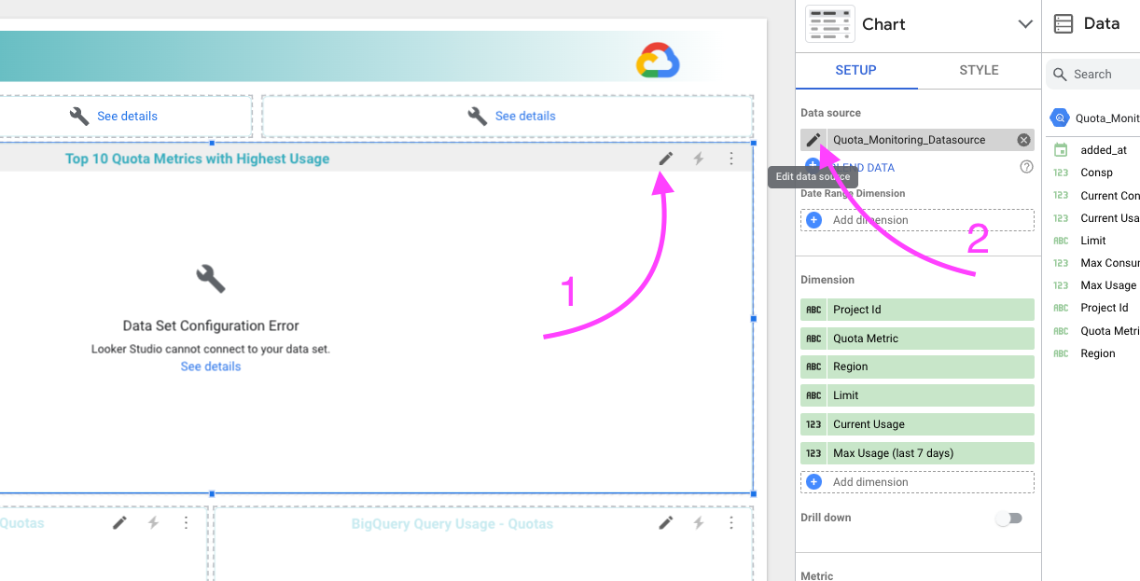Click ABC type icon of Project Id dimension
The image size is (1140, 581).
(x=813, y=310)
